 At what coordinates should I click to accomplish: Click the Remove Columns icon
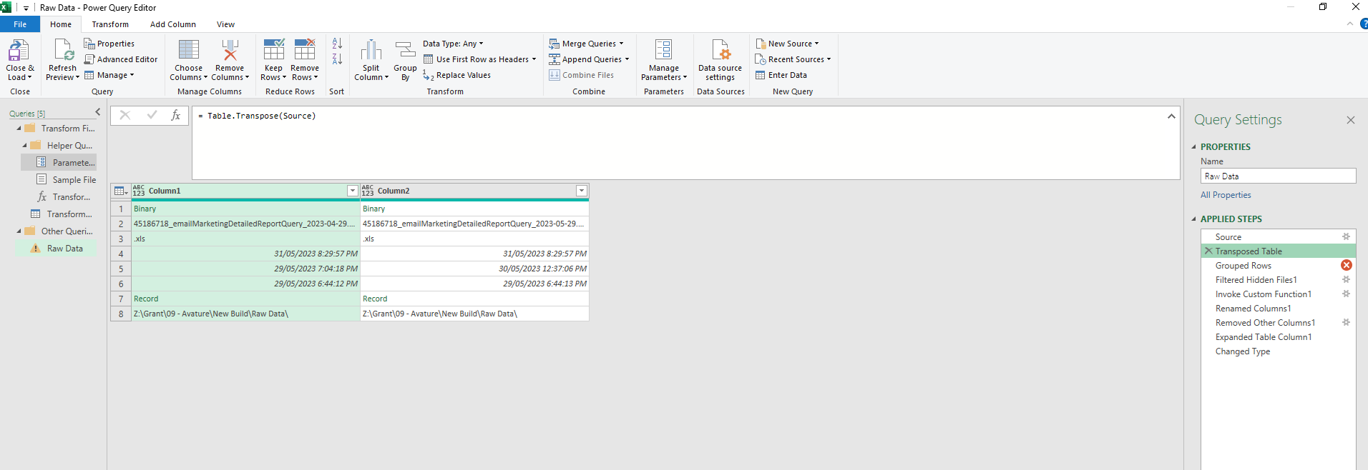coord(230,50)
